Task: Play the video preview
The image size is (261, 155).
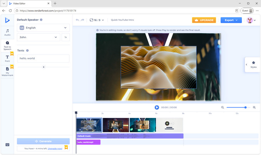Action: click(x=157, y=108)
